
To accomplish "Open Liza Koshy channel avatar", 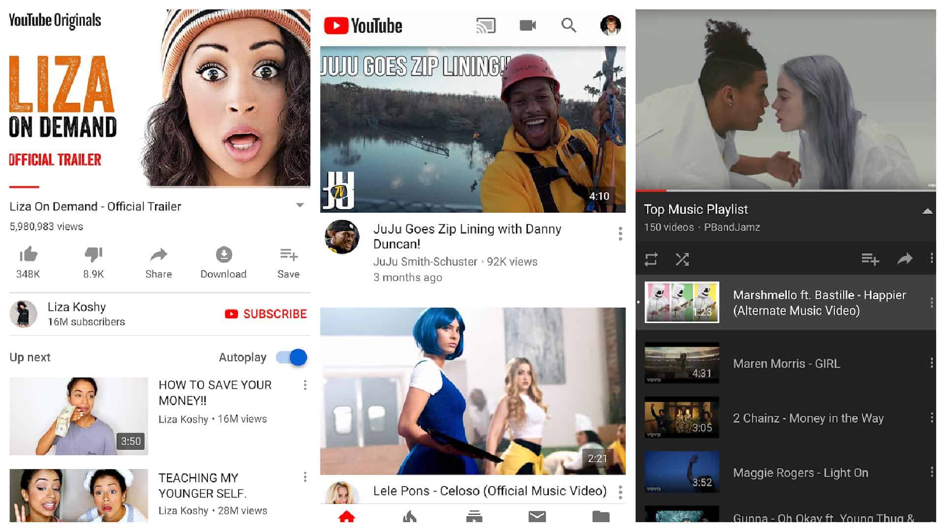I will 24,314.
